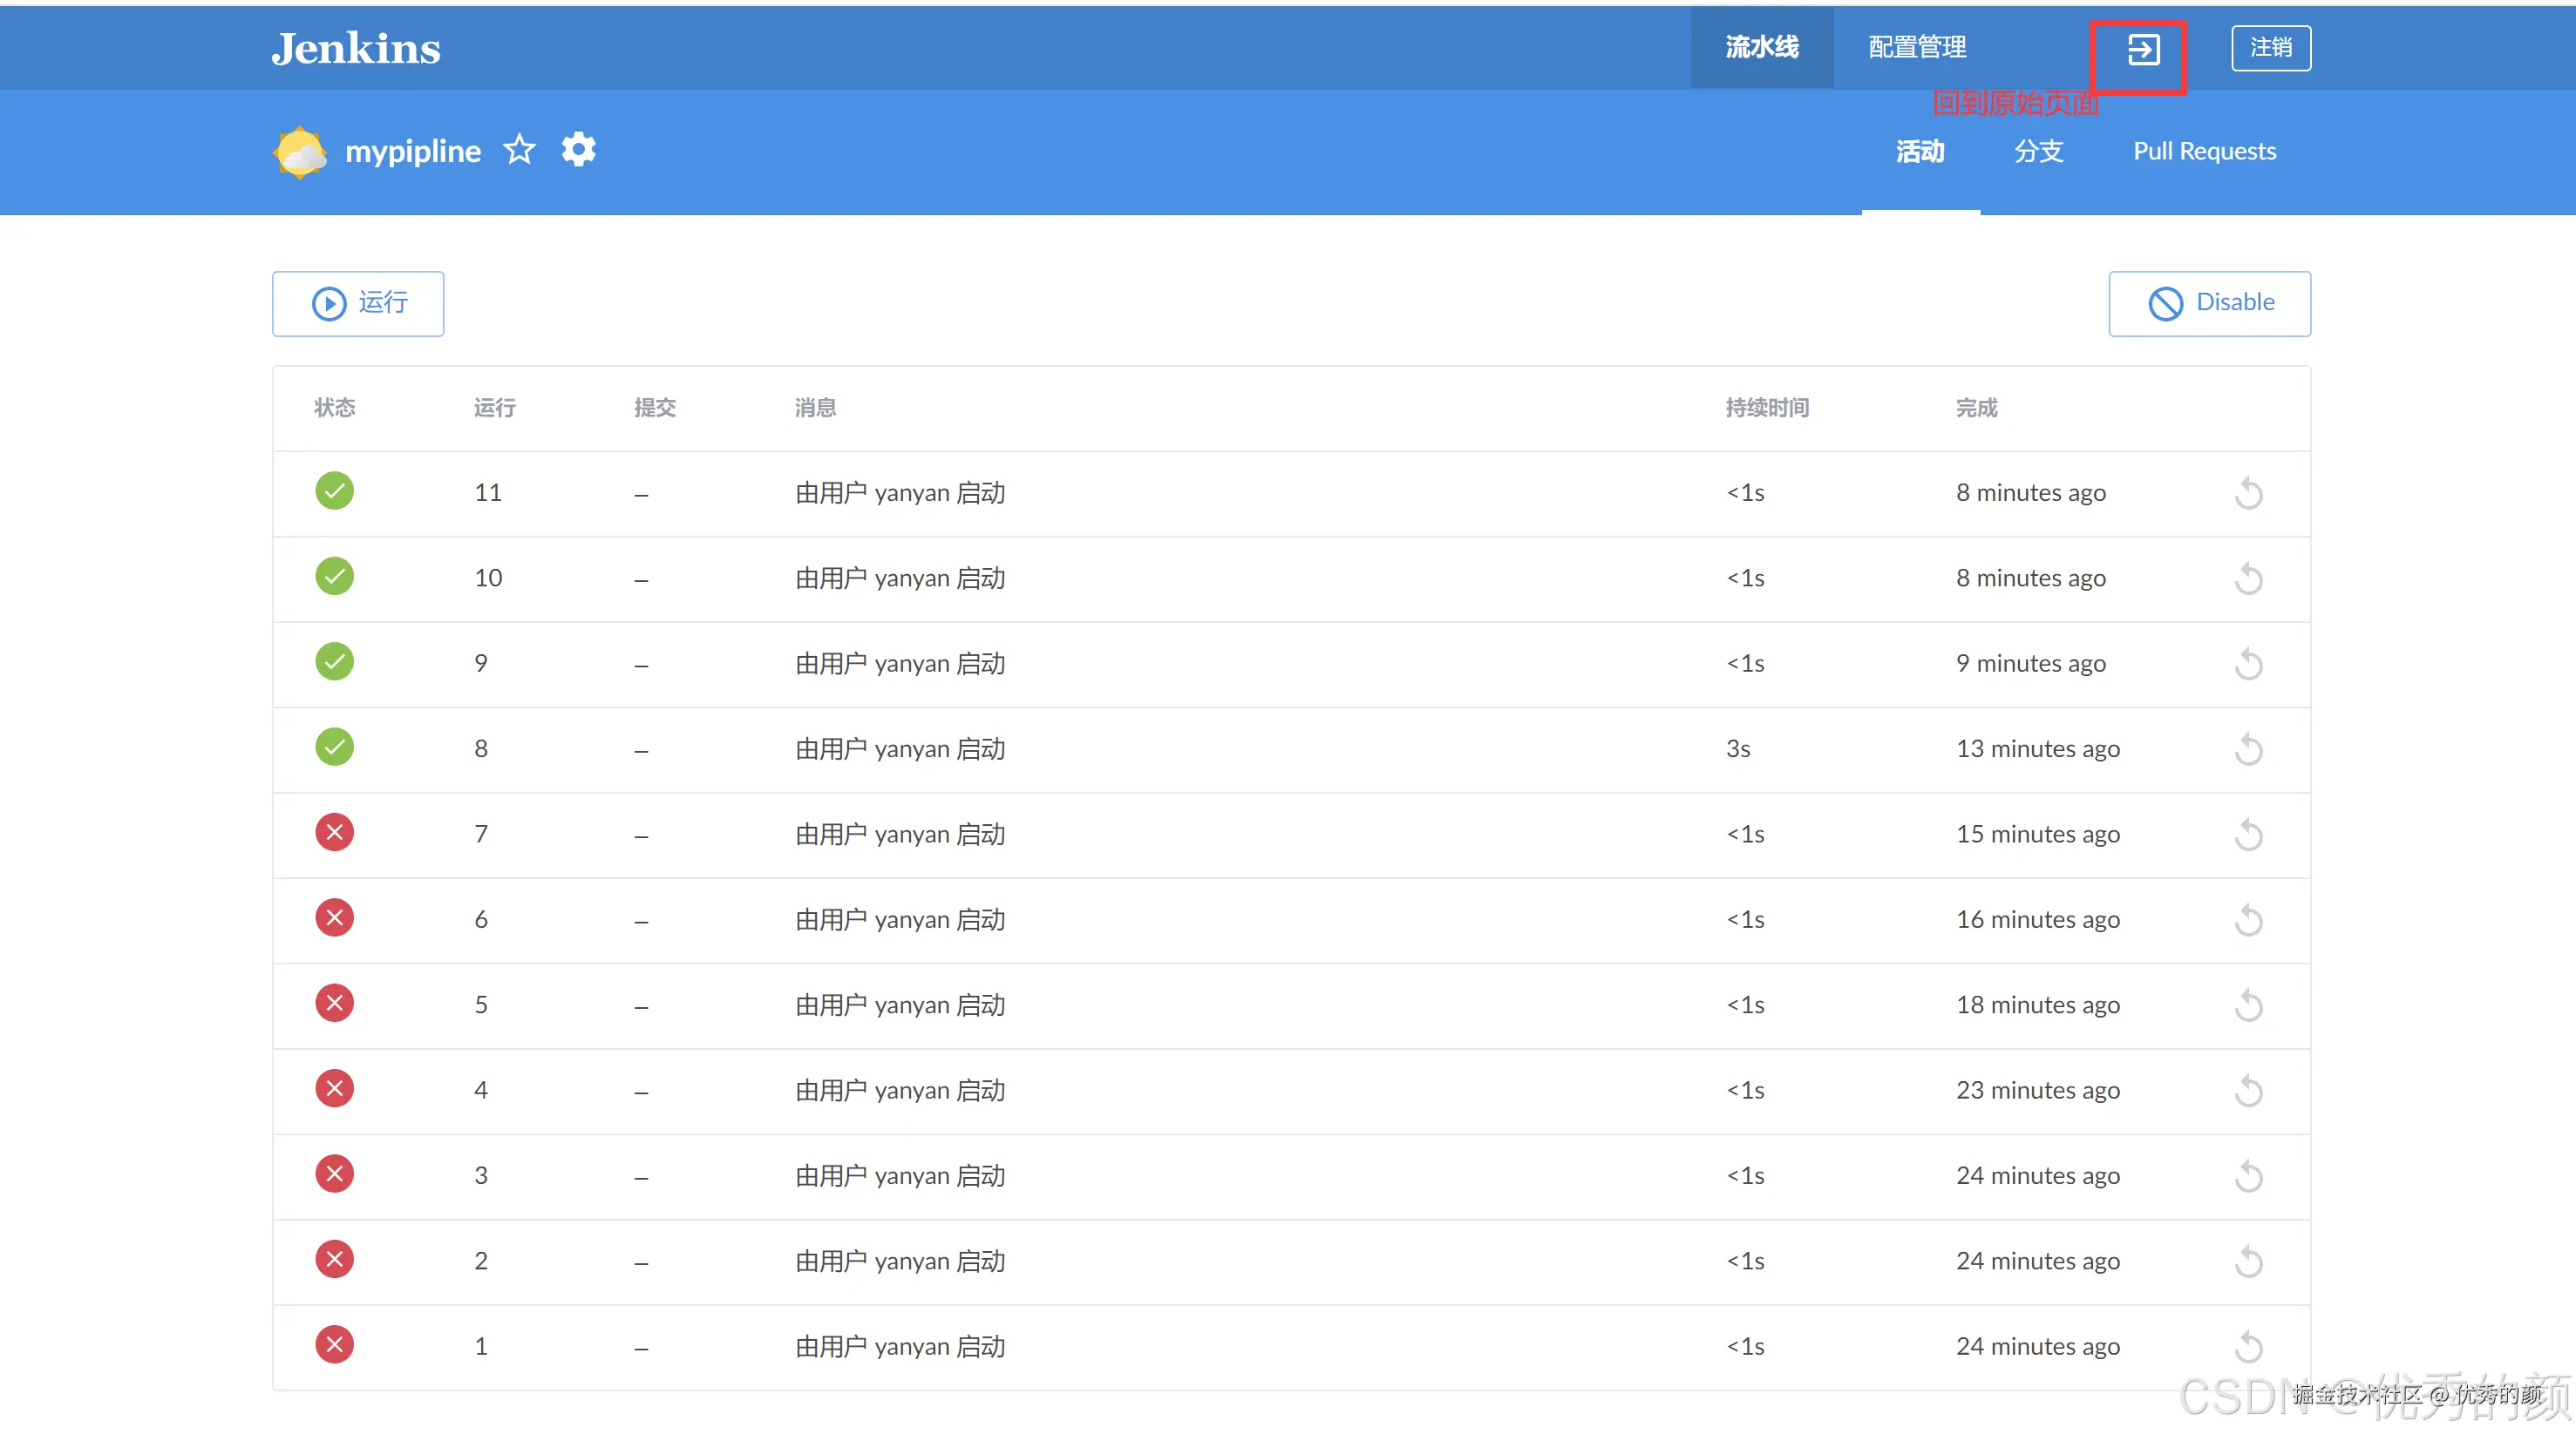Click green success status icon of run 10
The height and width of the screenshot is (1441, 2576).
point(334,577)
